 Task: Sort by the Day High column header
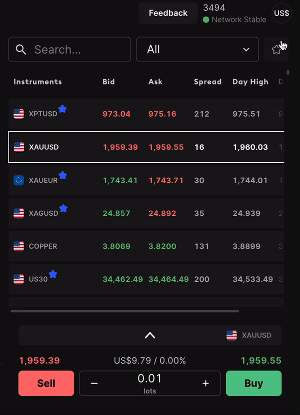point(250,82)
